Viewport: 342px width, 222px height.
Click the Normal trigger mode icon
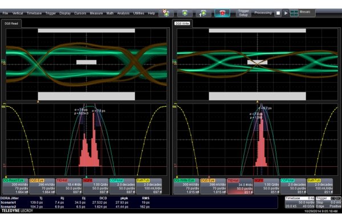coord(185,13)
